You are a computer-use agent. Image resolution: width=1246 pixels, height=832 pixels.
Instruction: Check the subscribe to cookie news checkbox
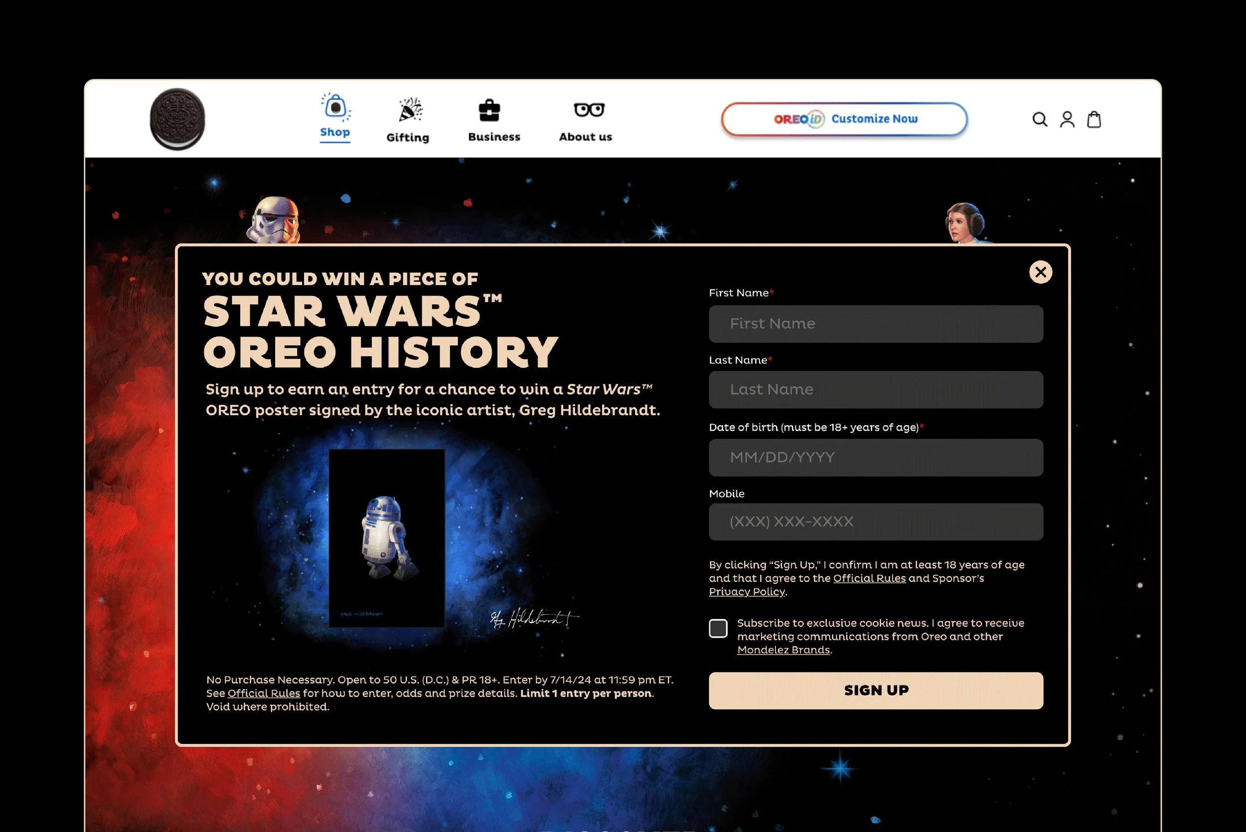[x=718, y=628]
